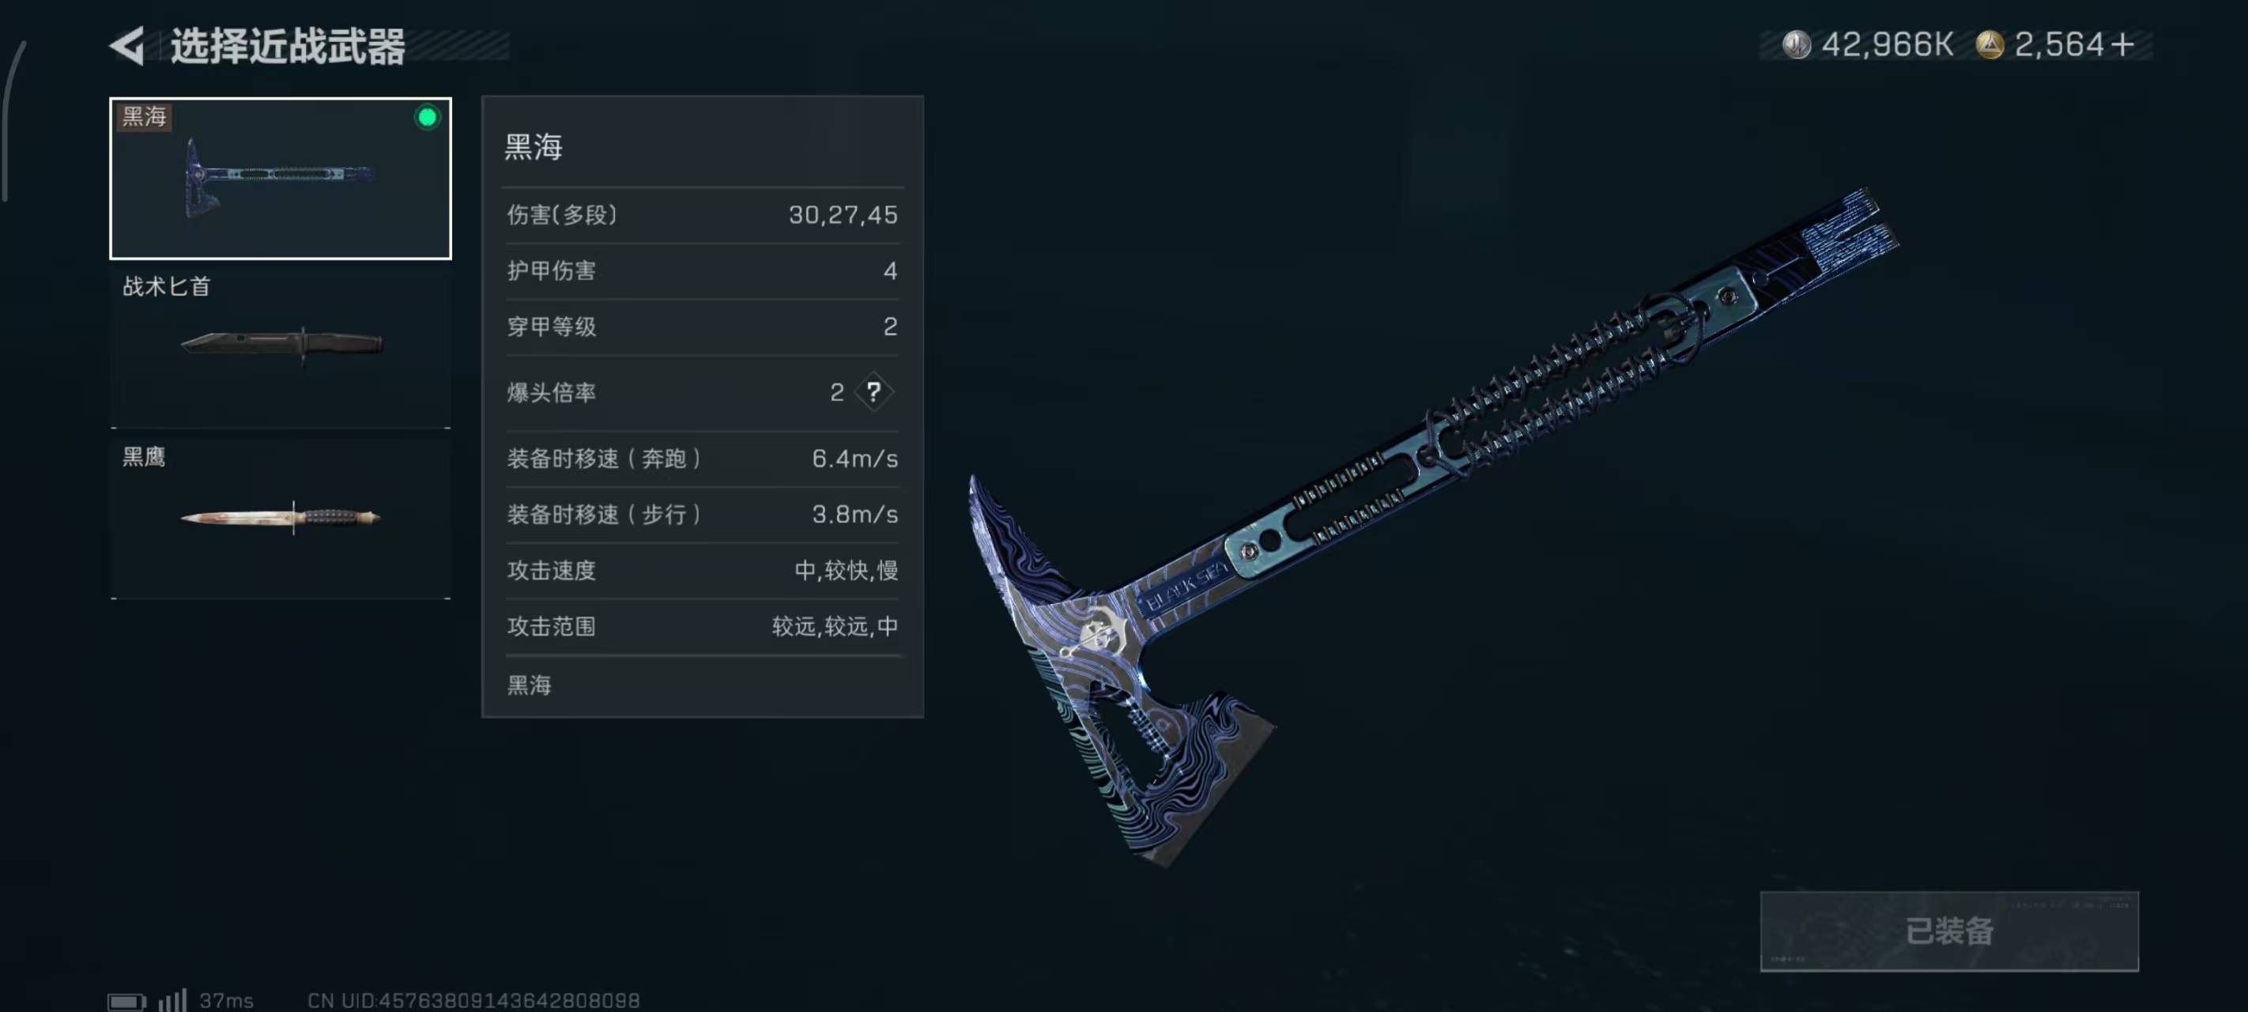The width and height of the screenshot is (2248, 1012).
Task: Tap the silver currency coin icon
Action: (x=1796, y=44)
